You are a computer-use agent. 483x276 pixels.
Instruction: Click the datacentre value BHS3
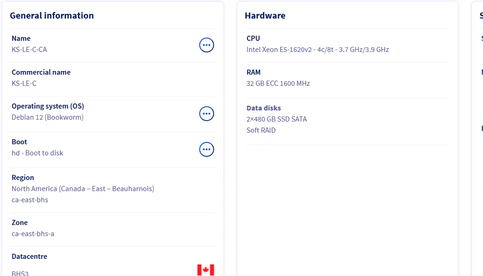coord(20,273)
